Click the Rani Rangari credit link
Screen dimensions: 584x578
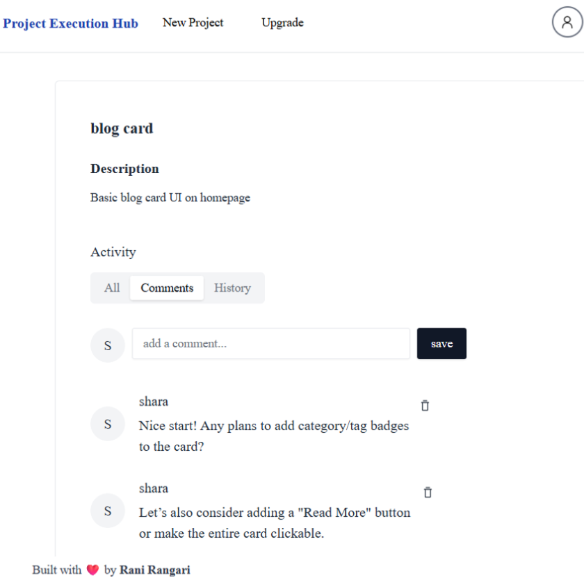click(x=154, y=570)
